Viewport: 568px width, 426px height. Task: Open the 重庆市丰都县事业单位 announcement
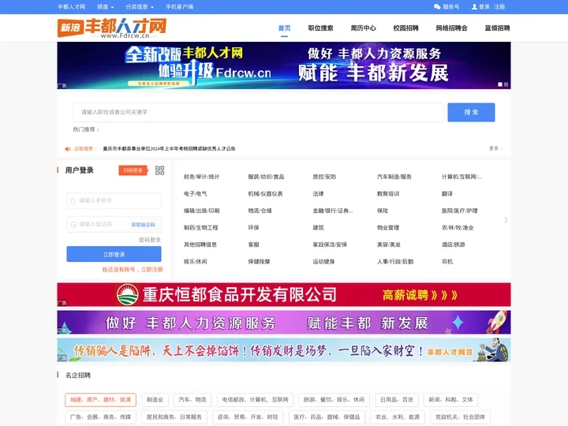pos(169,149)
